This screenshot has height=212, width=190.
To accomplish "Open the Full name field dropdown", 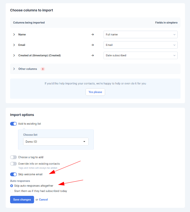I will pyautogui.click(x=141, y=34).
